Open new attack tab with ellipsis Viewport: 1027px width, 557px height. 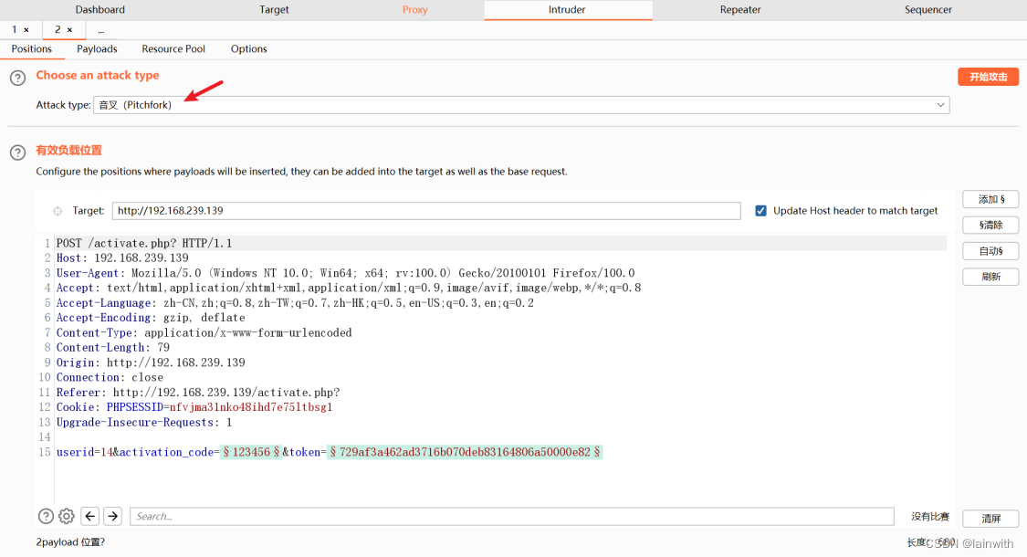pyautogui.click(x=100, y=30)
